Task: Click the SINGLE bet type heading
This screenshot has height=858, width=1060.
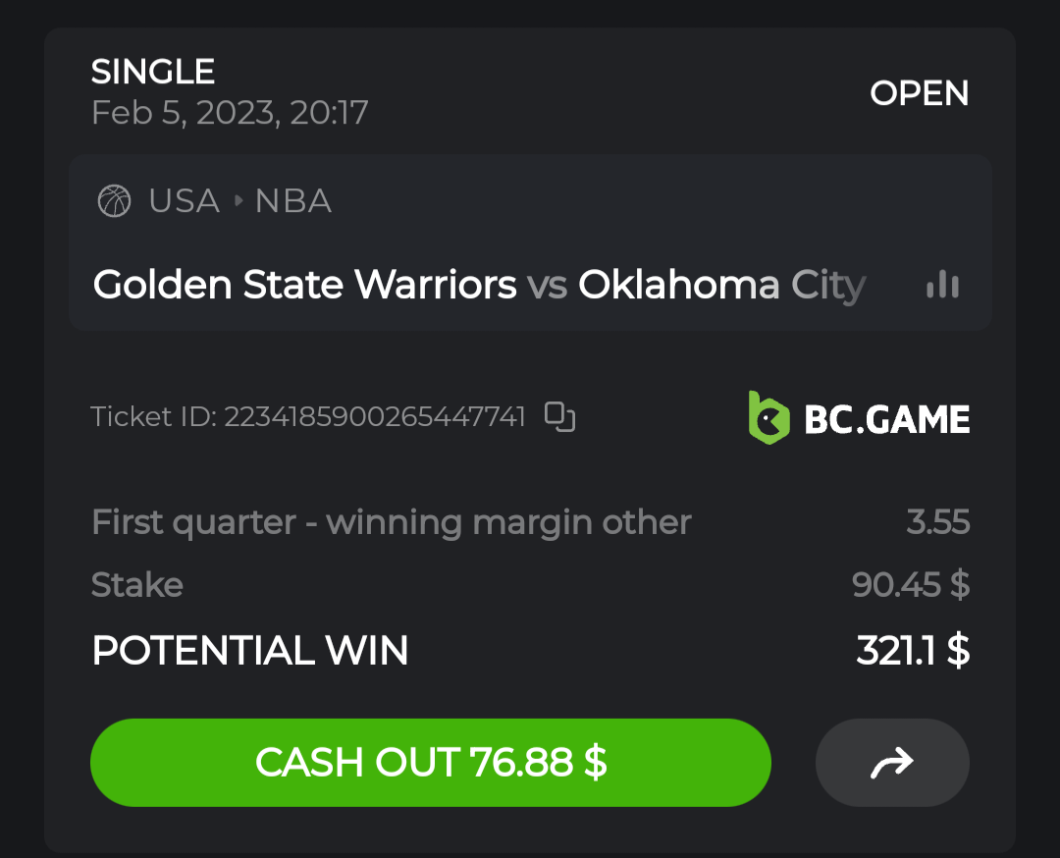Action: [153, 72]
